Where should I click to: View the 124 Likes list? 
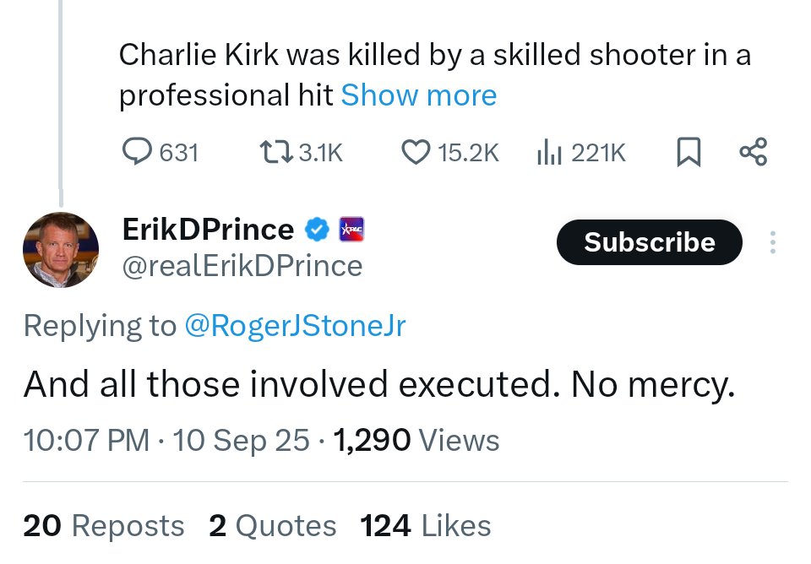pyautogui.click(x=425, y=526)
